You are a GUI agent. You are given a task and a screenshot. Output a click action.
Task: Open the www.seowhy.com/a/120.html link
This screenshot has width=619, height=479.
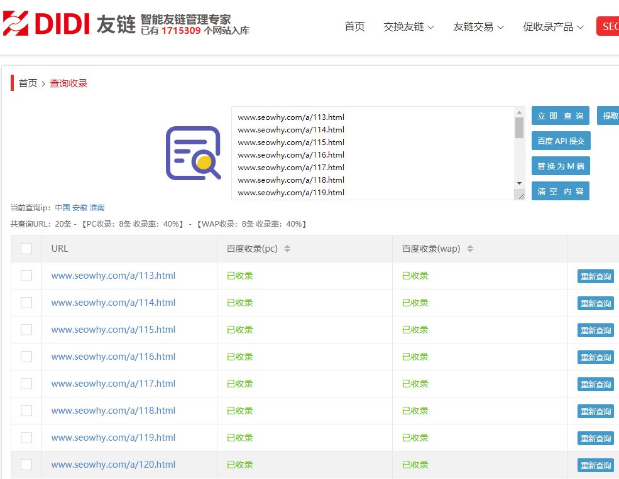pyautogui.click(x=113, y=465)
